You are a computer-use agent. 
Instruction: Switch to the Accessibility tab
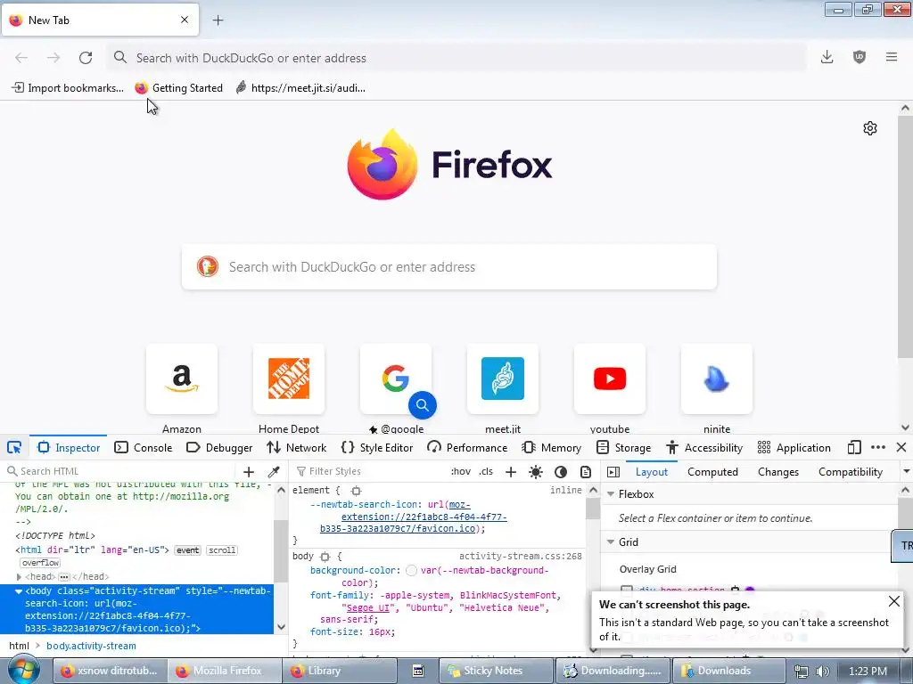click(x=704, y=447)
